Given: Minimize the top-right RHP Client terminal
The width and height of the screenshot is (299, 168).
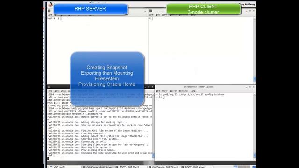Looking at the screenshot, I should [x=246, y=11].
